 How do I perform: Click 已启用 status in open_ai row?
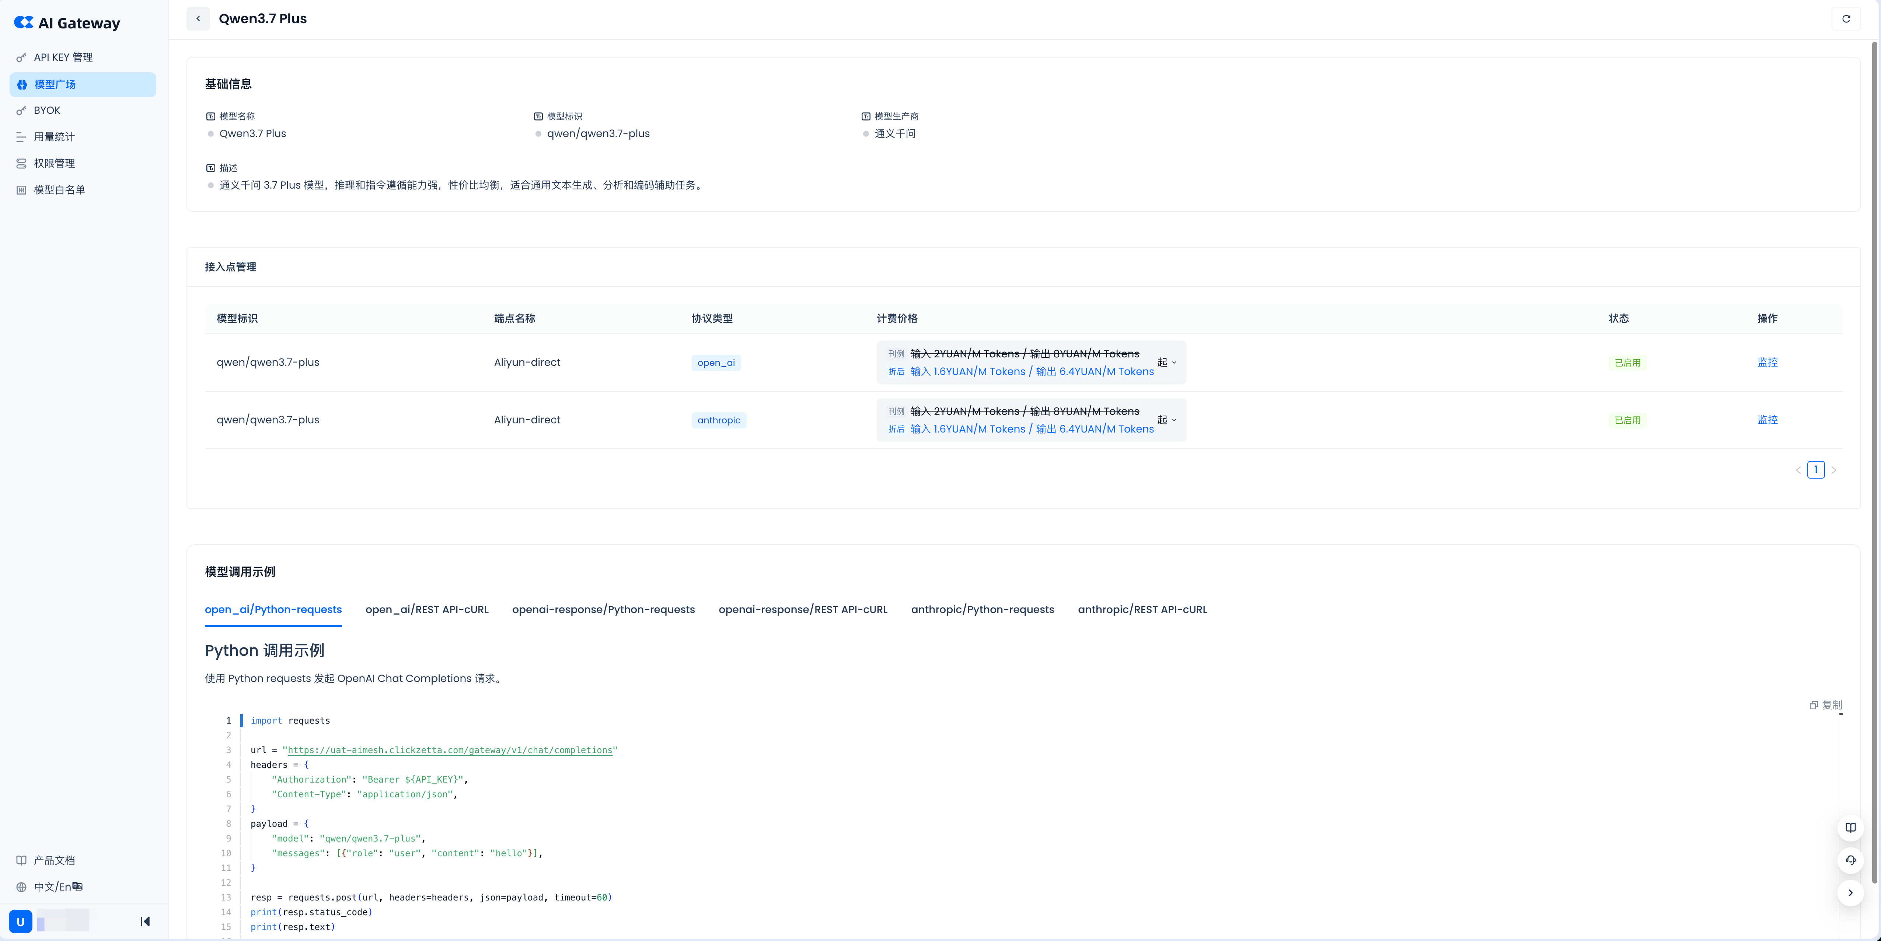tap(1627, 363)
